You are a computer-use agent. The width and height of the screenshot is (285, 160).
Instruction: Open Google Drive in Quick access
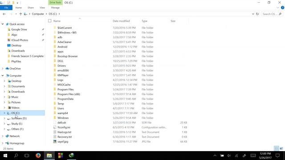point(19,29)
